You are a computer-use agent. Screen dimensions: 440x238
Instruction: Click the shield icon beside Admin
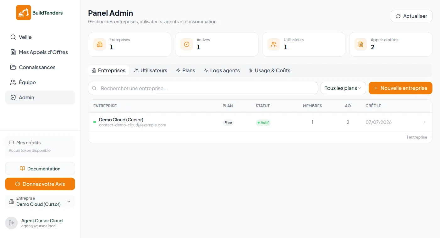[x=13, y=97]
